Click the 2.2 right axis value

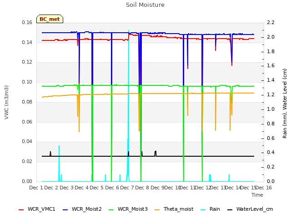coord(271,22)
